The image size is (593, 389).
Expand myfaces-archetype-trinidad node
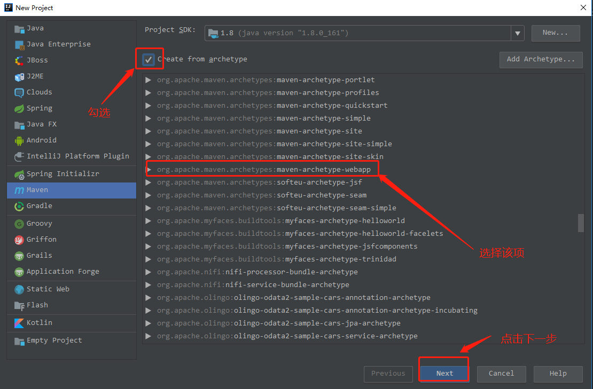pyautogui.click(x=149, y=259)
